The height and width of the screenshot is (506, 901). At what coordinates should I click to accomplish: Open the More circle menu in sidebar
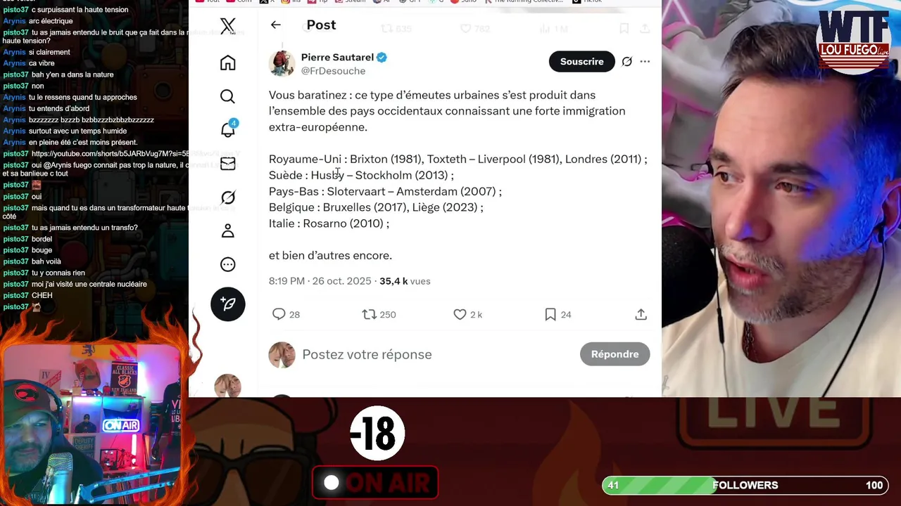[227, 264]
